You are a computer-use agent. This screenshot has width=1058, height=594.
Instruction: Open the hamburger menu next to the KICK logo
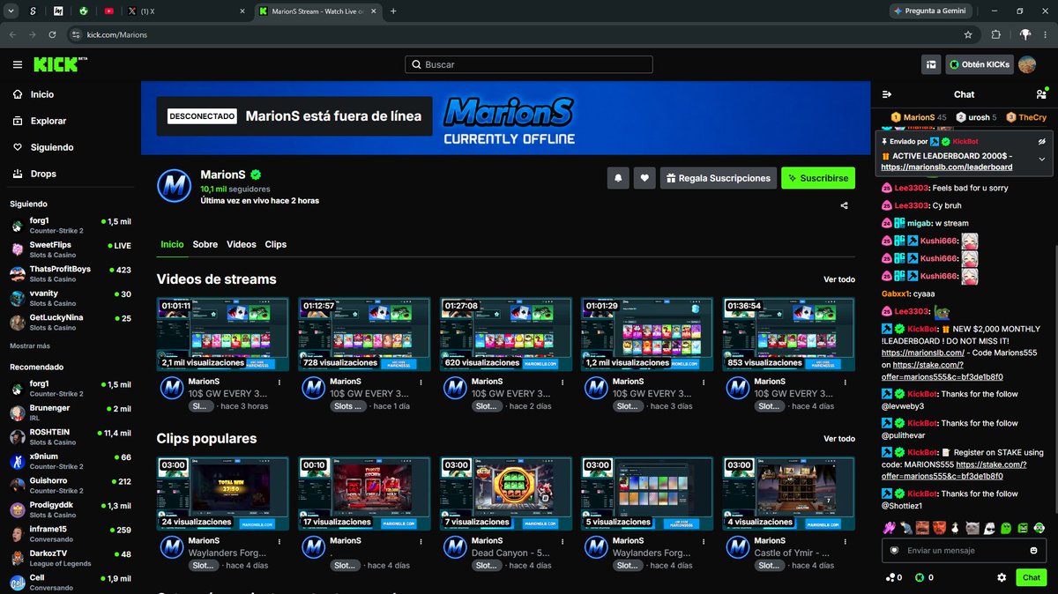click(x=18, y=64)
